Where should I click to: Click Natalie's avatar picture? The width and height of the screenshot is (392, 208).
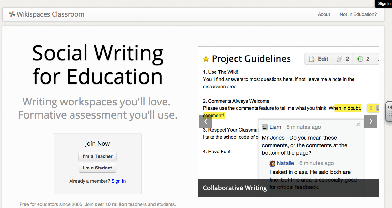point(272,163)
